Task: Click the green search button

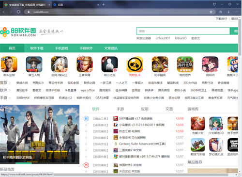Action: coord(234,31)
